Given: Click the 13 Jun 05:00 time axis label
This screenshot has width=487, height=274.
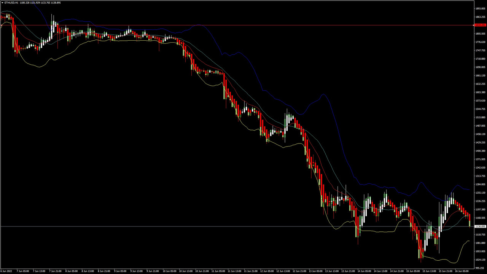Looking at the screenshot, I should [x=316, y=271].
